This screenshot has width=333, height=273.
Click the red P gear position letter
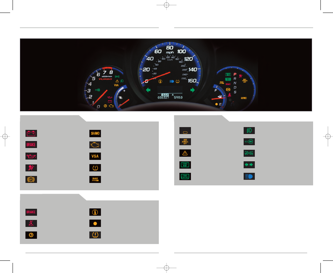click(x=235, y=74)
